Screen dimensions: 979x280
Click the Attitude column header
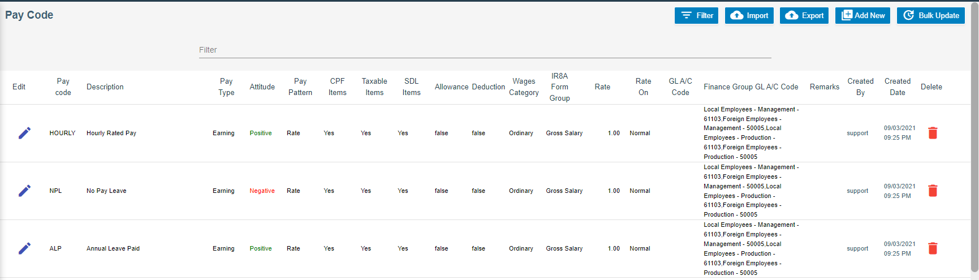click(x=262, y=87)
